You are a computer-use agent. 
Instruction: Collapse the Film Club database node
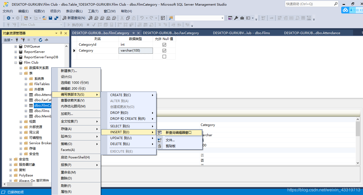16,63
